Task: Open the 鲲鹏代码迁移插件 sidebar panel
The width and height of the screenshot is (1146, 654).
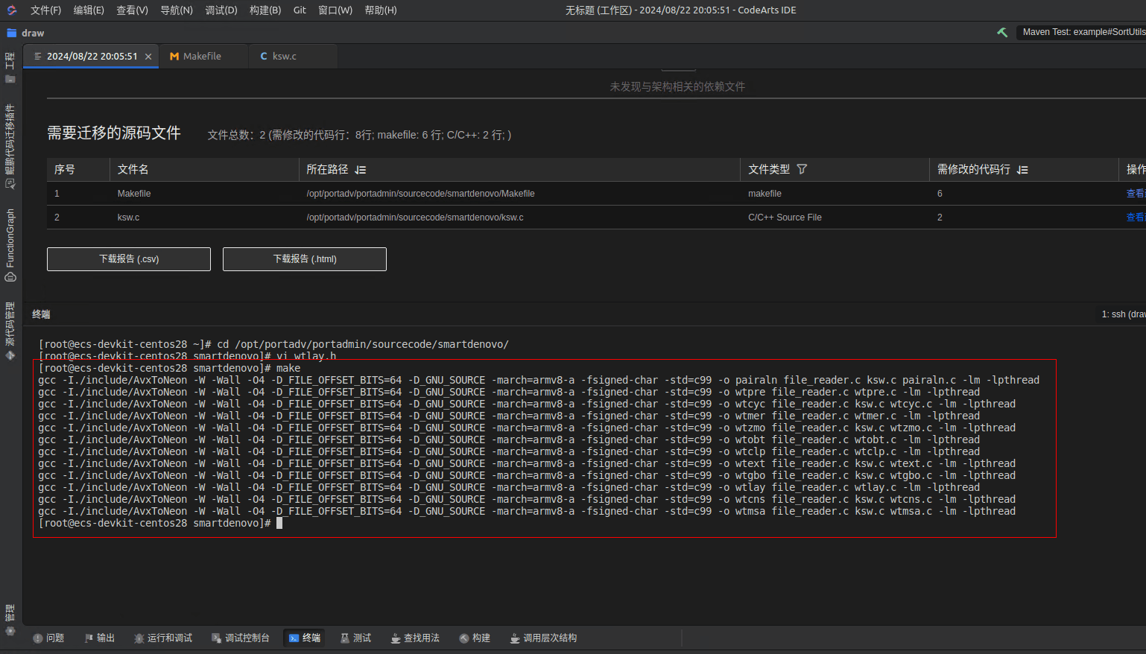Action: click(x=10, y=146)
